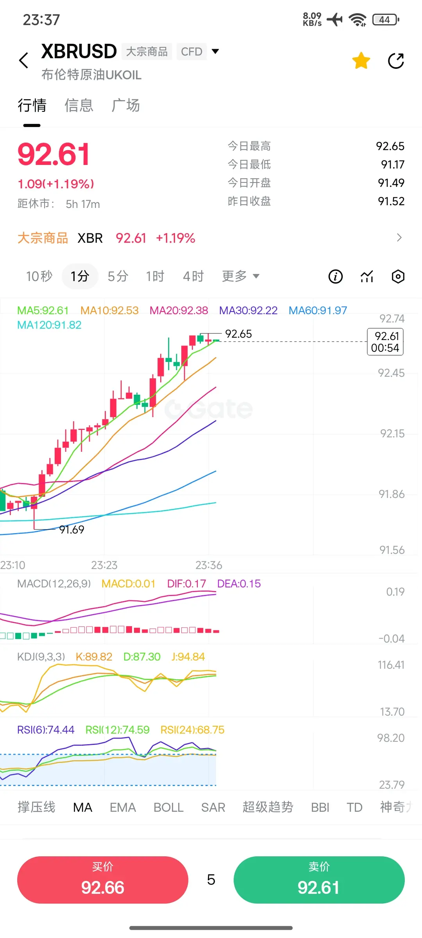Open the 更多 timeframe dropdown

(241, 276)
